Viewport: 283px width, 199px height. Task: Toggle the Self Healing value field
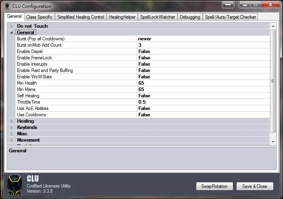[144, 96]
